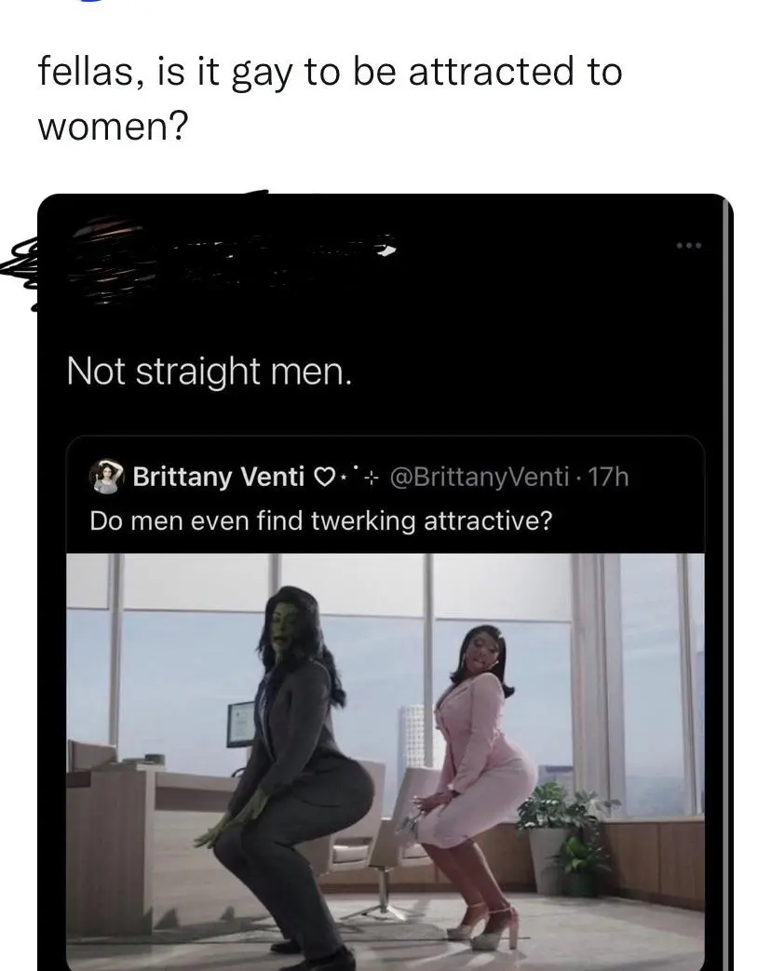The height and width of the screenshot is (971, 771).
Task: Open the @BrittanyVenti handle link
Action: 480,477
